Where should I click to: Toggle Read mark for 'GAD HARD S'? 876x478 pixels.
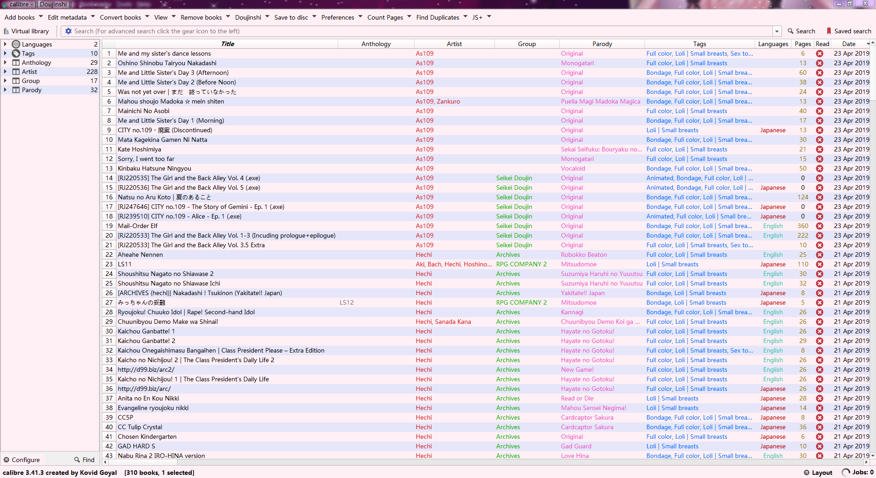(x=820, y=446)
